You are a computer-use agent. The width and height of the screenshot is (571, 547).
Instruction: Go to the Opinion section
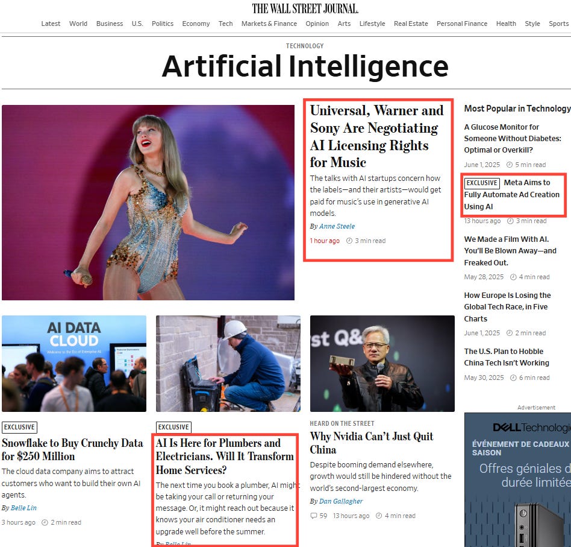(x=317, y=24)
